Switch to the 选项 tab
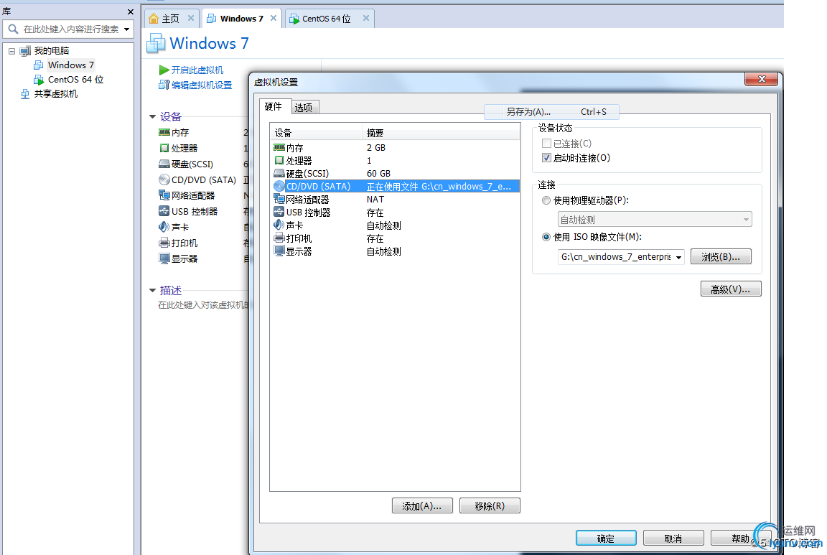827x555 pixels. pos(304,107)
